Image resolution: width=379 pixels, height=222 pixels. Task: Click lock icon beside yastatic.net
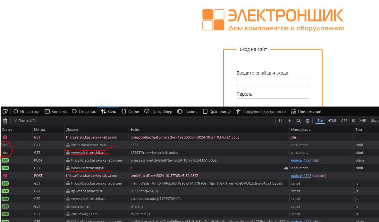[68, 206]
